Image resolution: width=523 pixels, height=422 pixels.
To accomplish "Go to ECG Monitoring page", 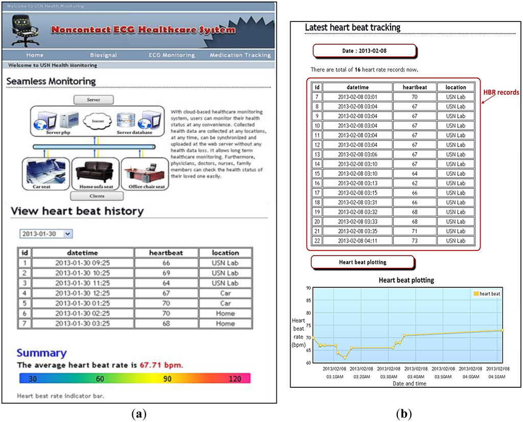I will pyautogui.click(x=172, y=55).
